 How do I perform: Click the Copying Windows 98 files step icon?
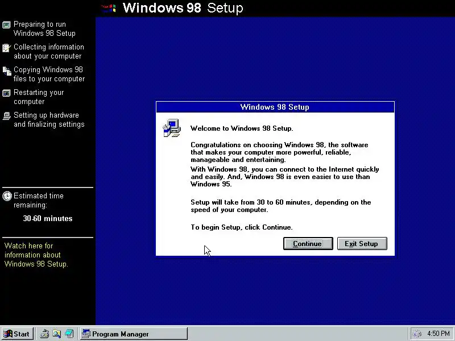pyautogui.click(x=7, y=70)
